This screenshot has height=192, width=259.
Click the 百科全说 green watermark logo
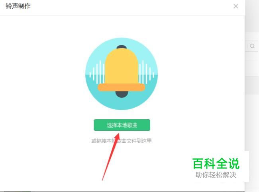216,163
